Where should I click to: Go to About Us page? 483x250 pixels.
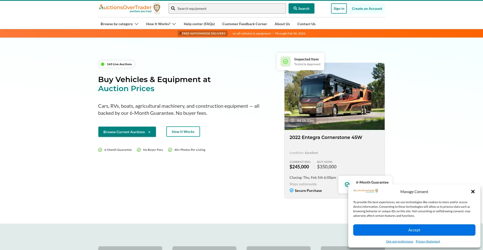(x=282, y=24)
